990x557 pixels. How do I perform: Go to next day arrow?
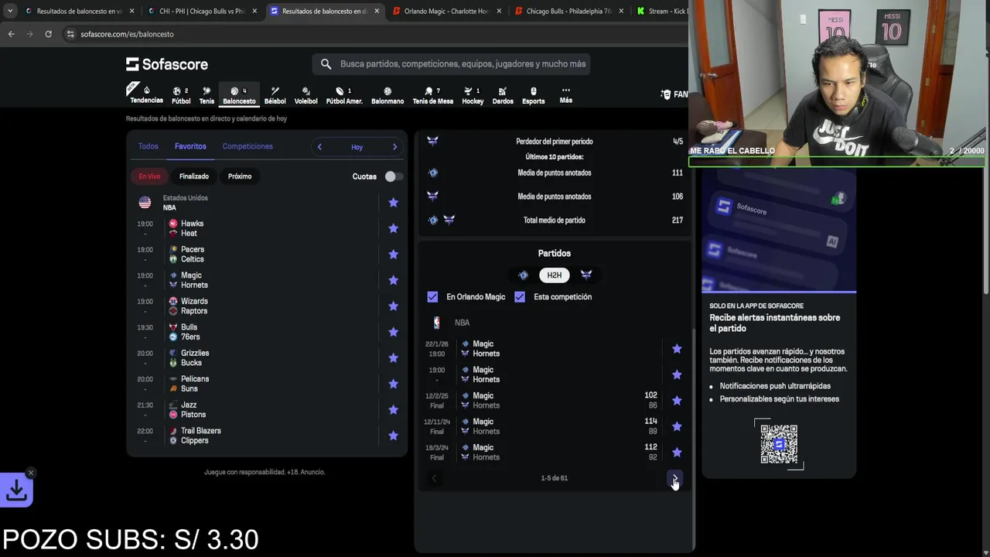coord(394,147)
